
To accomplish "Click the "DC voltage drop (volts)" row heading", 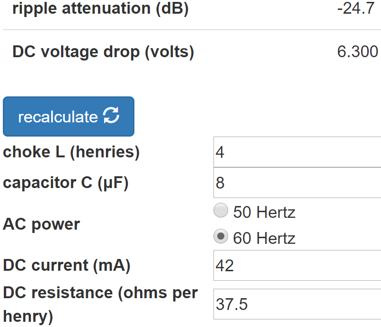I will click(x=103, y=52).
